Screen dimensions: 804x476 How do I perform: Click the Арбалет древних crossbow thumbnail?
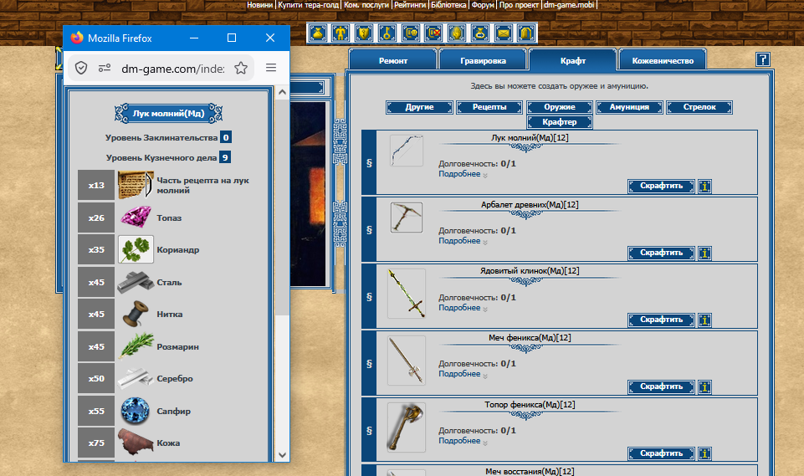tap(406, 217)
